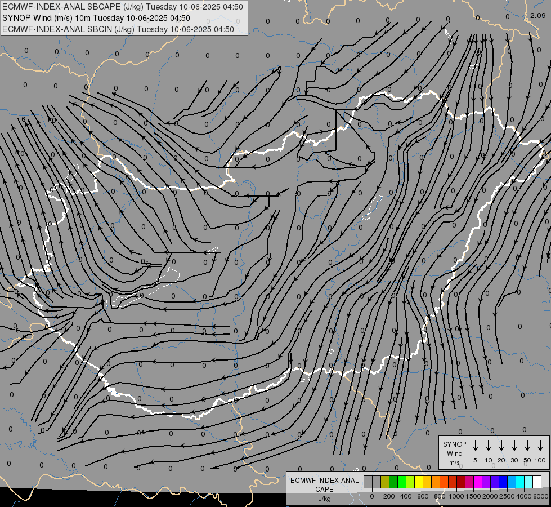Click the sky blue swatch after 2500

coord(511,482)
